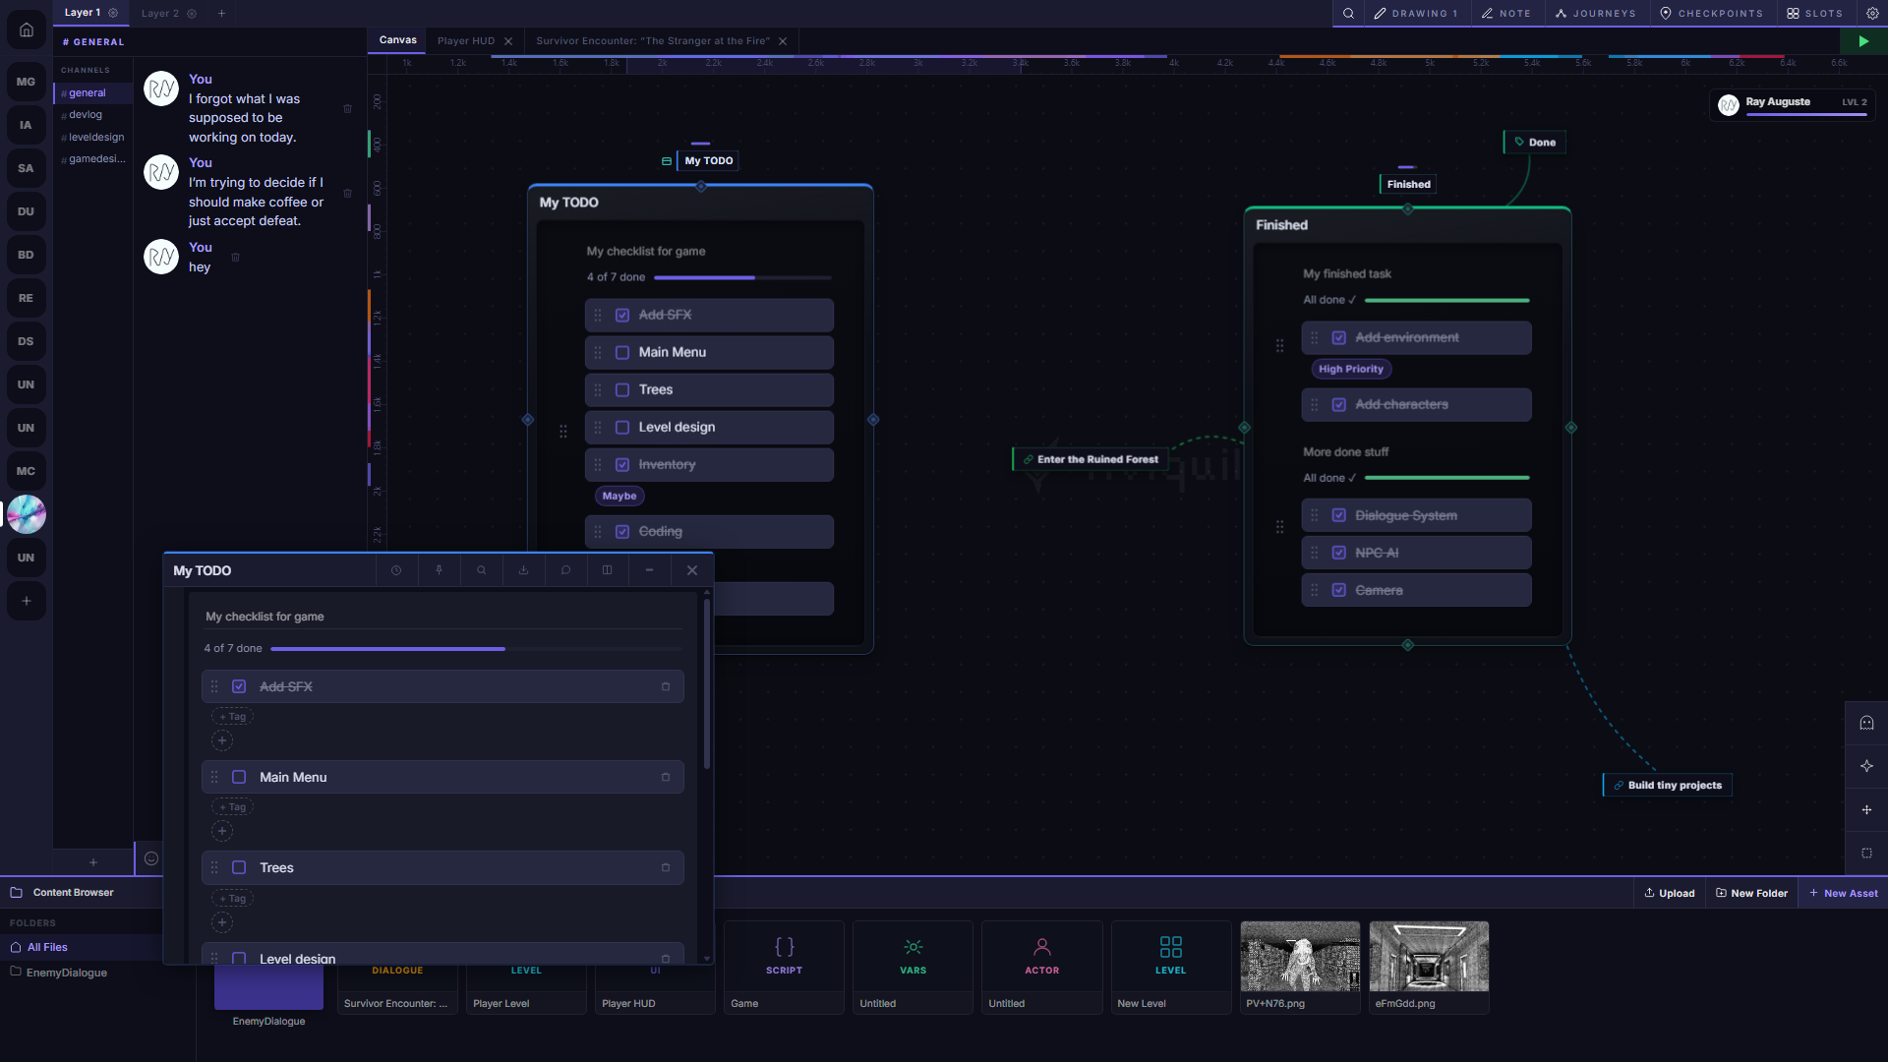Viewport: 1888px width, 1062px height.
Task: Uncheck Inventory in the canvas My TODO node
Action: click(x=622, y=465)
